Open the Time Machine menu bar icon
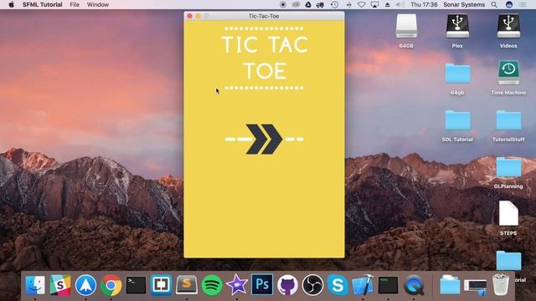Image resolution: width=536 pixels, height=301 pixels. point(335,4)
